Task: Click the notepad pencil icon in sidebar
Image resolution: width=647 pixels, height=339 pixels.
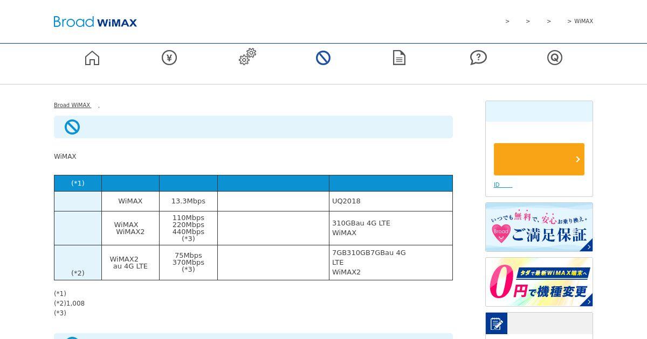Action: click(x=497, y=323)
